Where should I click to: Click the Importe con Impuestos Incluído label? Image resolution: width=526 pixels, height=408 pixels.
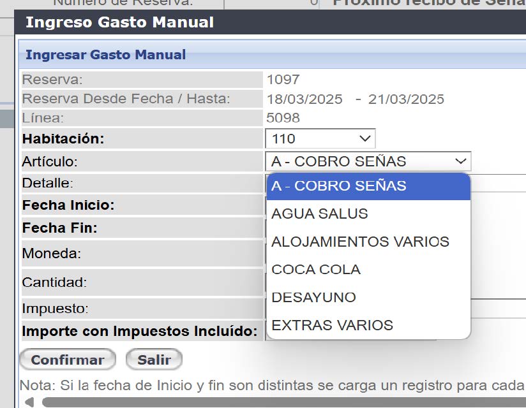[x=140, y=331]
